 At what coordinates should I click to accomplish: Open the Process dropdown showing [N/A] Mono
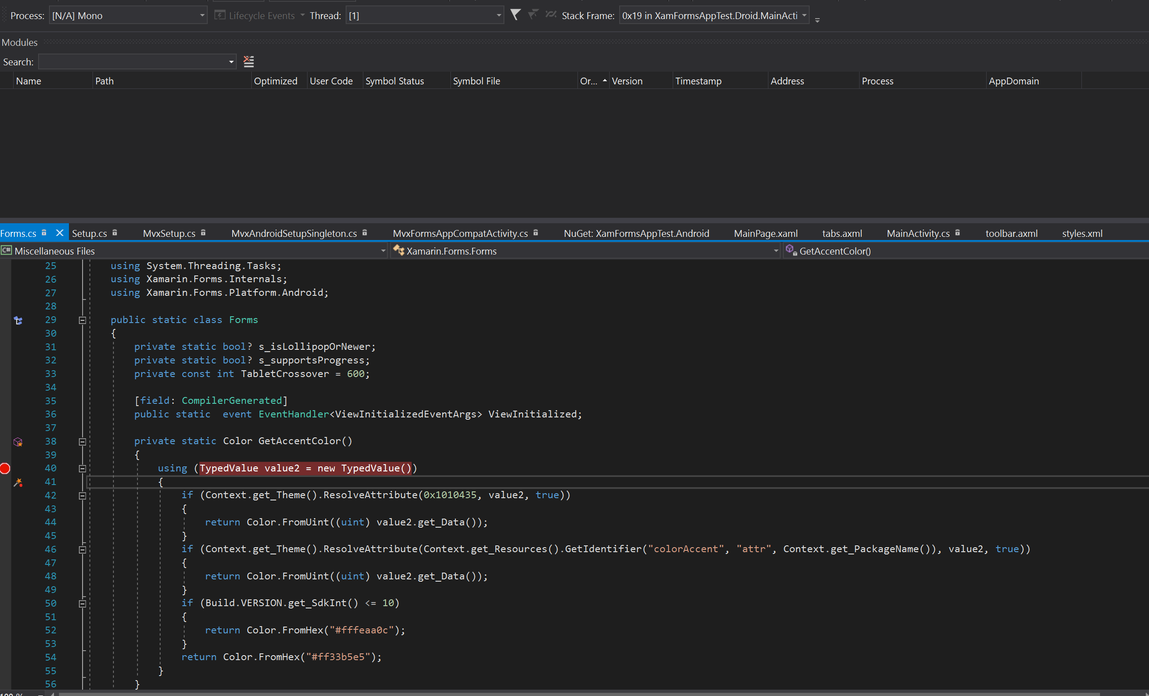tap(128, 15)
